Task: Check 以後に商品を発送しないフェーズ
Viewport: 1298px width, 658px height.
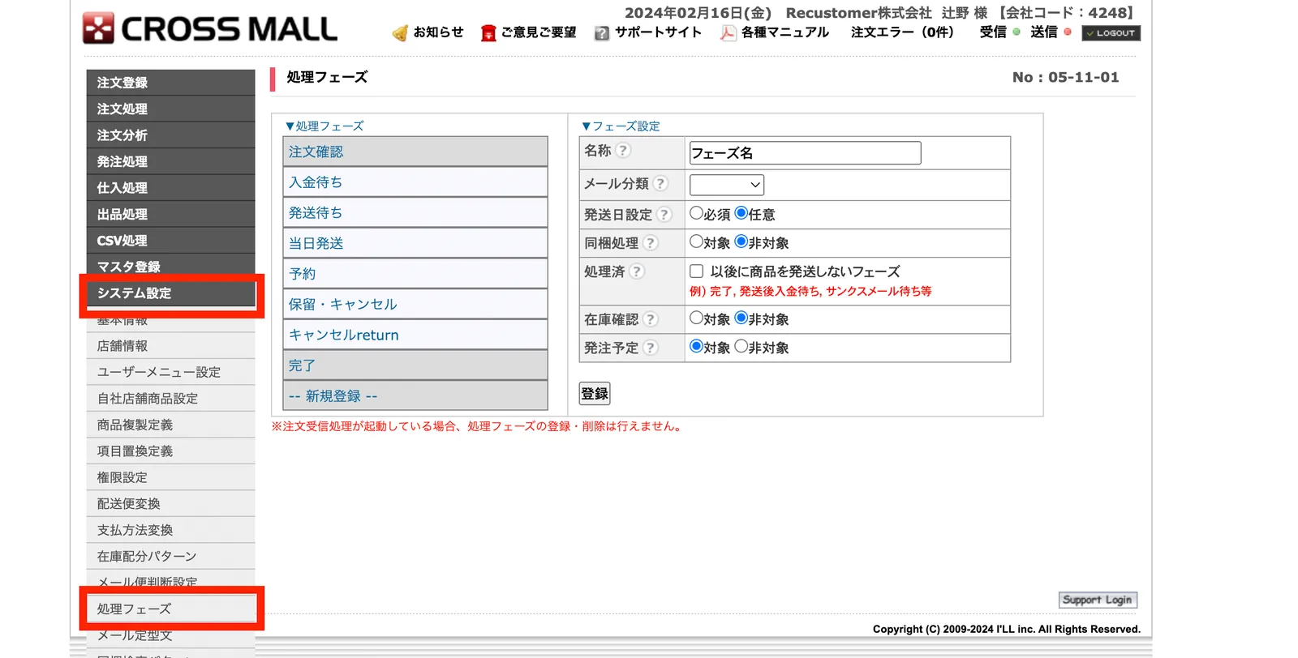Action: click(696, 271)
